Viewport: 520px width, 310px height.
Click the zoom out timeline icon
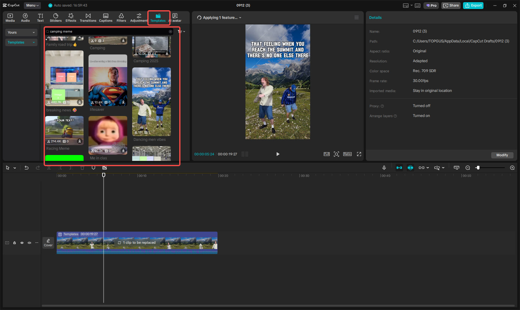(468, 168)
